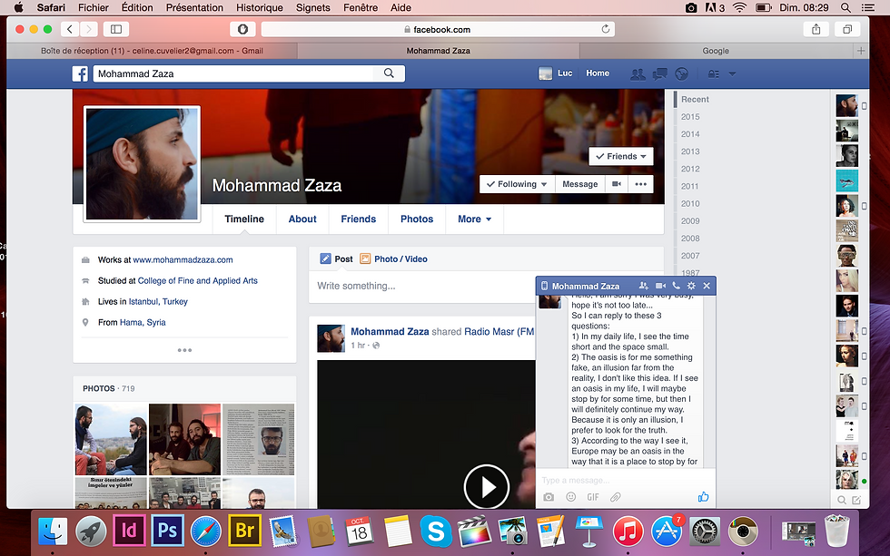Screen dimensions: 890x556
Task: Open new tab with plus button
Action: click(861, 51)
